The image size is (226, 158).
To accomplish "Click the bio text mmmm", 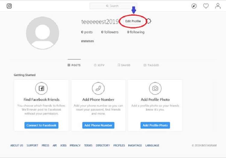I will [x=87, y=41].
